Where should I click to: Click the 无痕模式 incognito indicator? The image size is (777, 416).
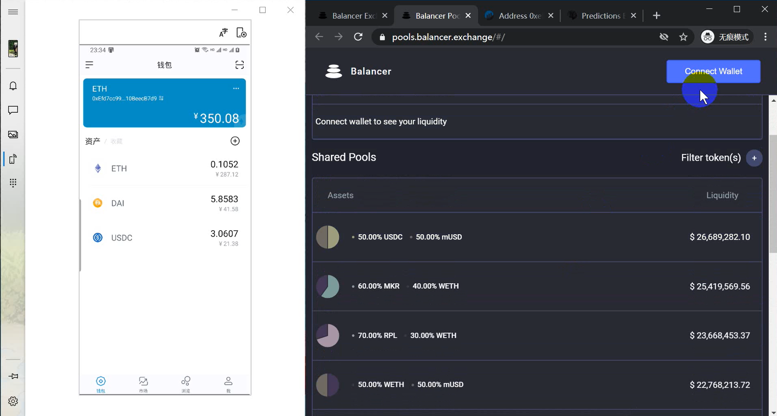pos(726,37)
